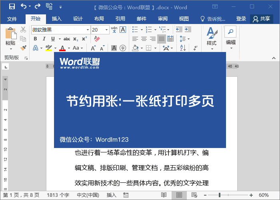Click the Format Painter brush icon
Image resolution: width=280 pixels, height=200 pixels.
tap(23, 48)
